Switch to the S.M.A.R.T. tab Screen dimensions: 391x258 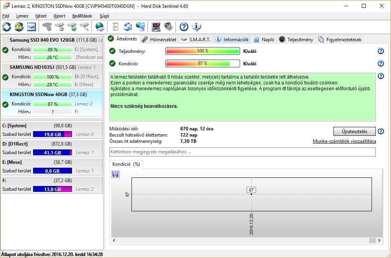[196, 39]
